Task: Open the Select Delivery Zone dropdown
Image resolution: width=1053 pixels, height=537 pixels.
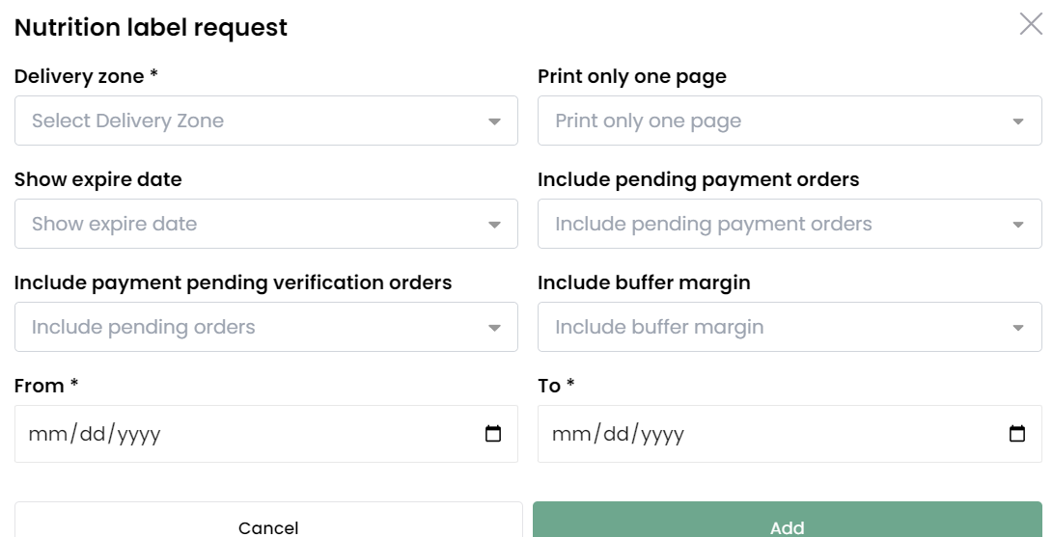Action: click(266, 121)
